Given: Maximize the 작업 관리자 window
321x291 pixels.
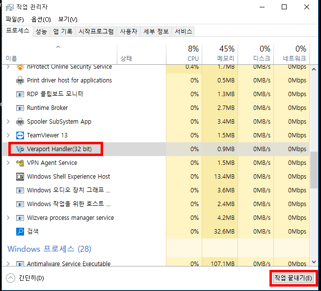Looking at the screenshot, I should coord(284,7).
